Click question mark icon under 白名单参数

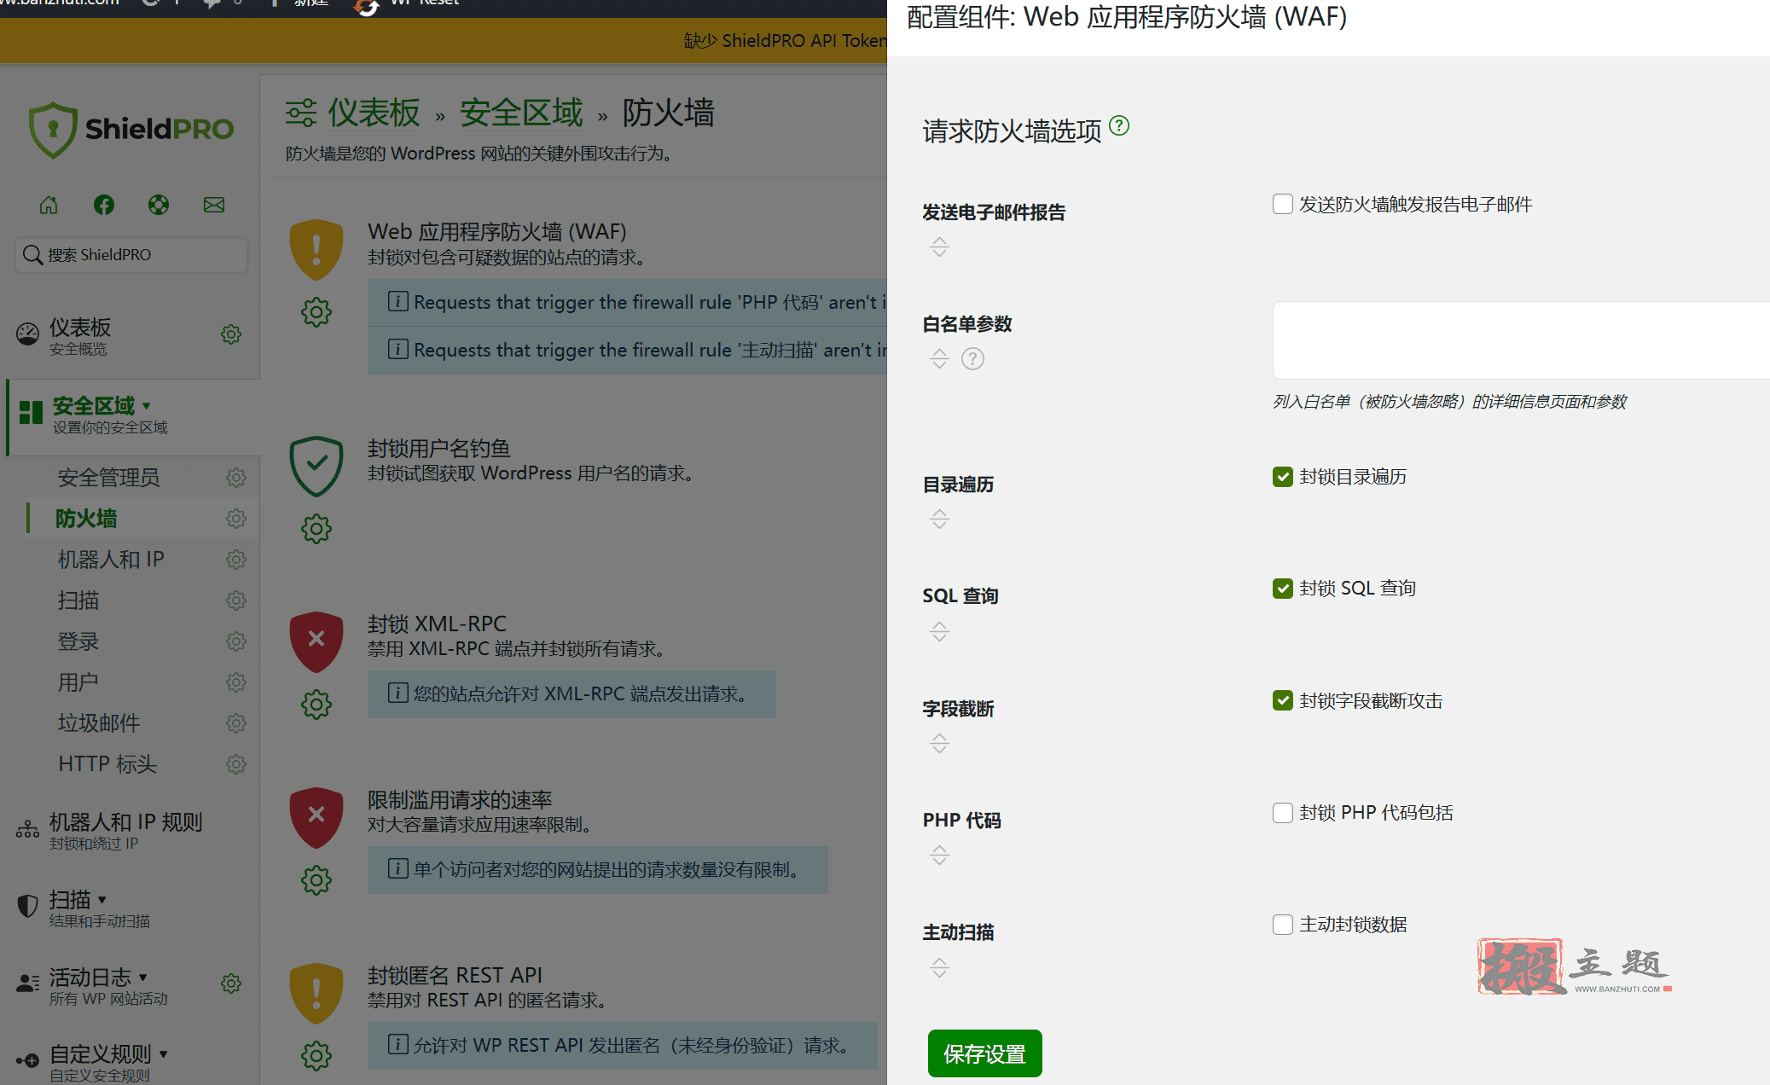tap(972, 359)
